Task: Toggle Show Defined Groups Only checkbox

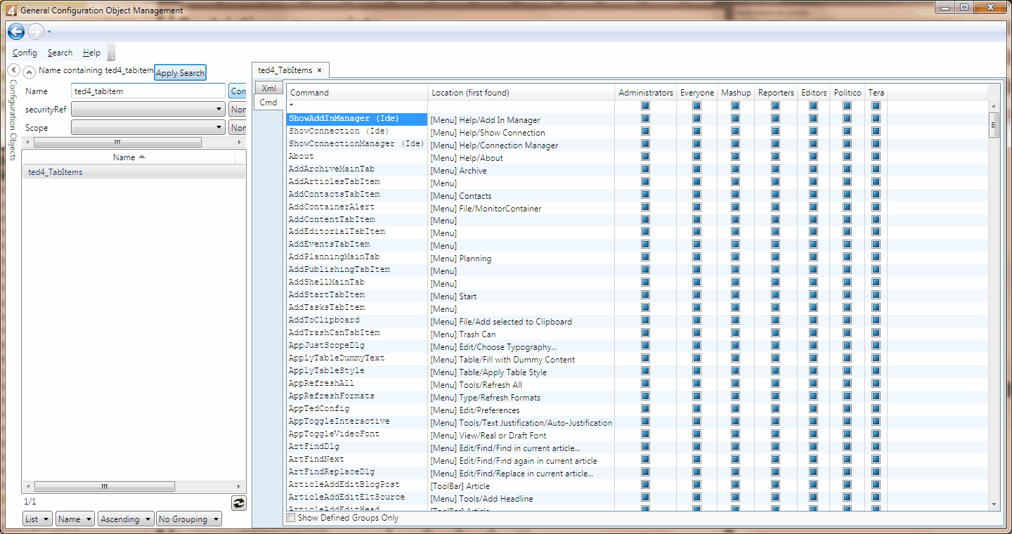Action: click(291, 518)
